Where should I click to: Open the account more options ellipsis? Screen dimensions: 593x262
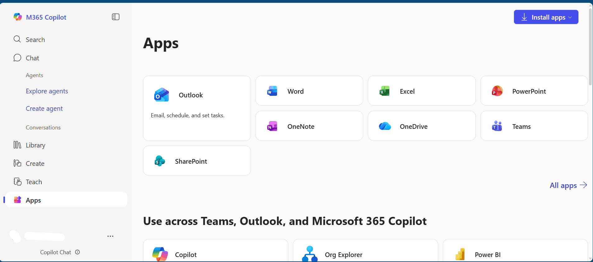[110, 236]
